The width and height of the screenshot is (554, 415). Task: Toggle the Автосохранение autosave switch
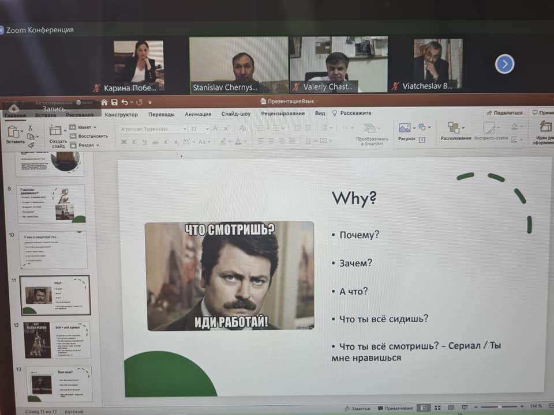tap(84, 103)
